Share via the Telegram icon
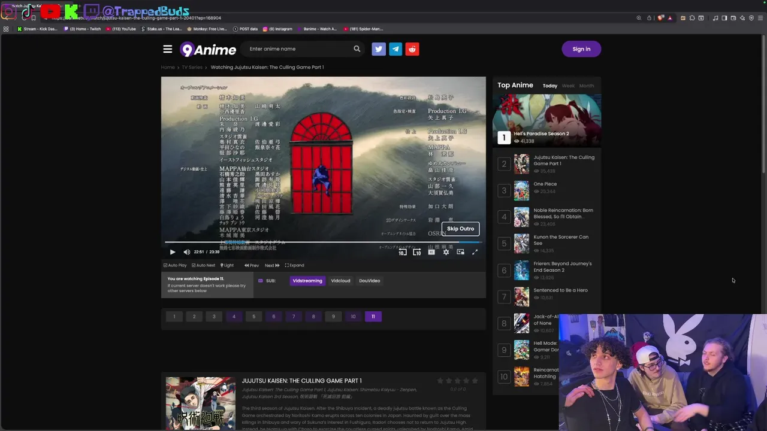Image resolution: width=767 pixels, height=431 pixels. 395,49
